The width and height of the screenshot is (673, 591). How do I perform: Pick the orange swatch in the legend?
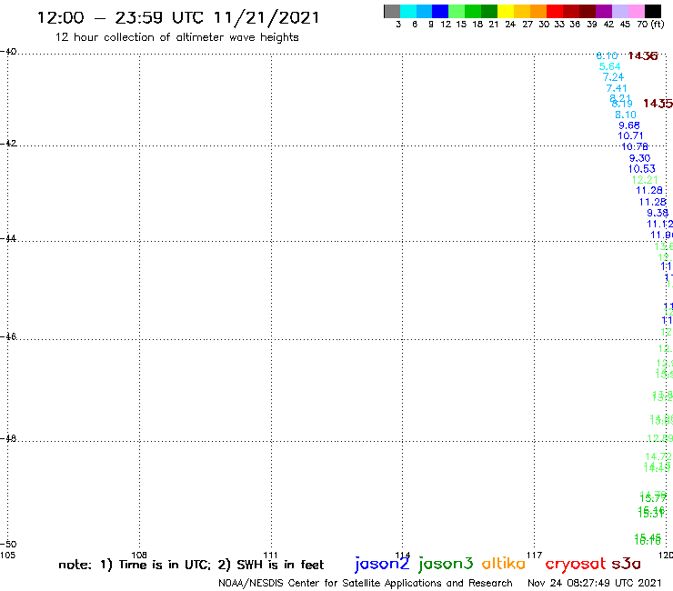pyautogui.click(x=538, y=12)
